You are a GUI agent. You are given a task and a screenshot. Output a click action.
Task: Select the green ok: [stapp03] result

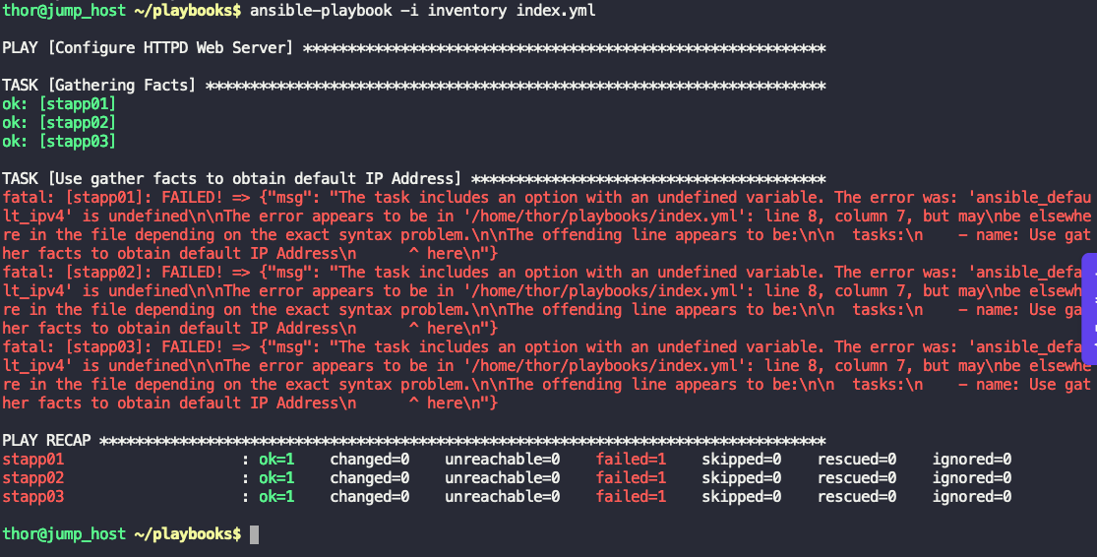pyautogui.click(x=59, y=142)
